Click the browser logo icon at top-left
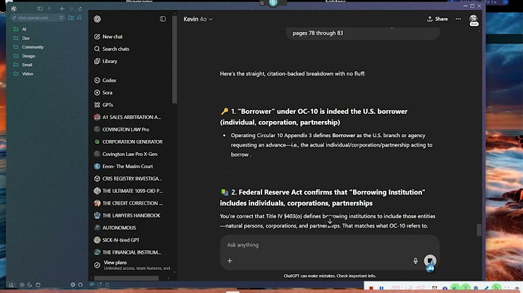 [x=14, y=9]
